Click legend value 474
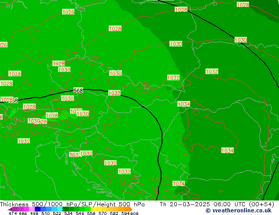This screenshot has height=215, width=279. pyautogui.click(x=13, y=213)
